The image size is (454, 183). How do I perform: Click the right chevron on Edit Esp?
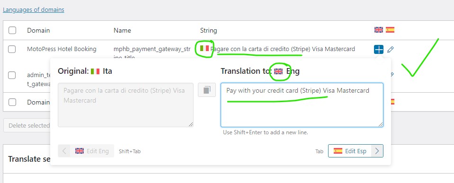pyautogui.click(x=377, y=151)
